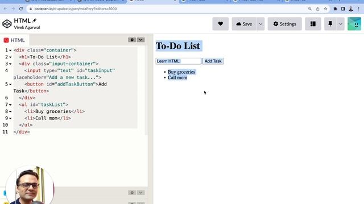Go forward in browser
The height and width of the screenshot is (204, 364).
13,9
